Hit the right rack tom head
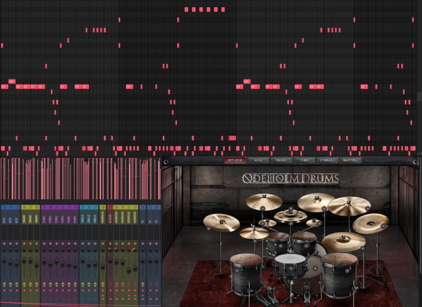Image resolution: width=422 pixels, height=307 pixels. coord(304,236)
